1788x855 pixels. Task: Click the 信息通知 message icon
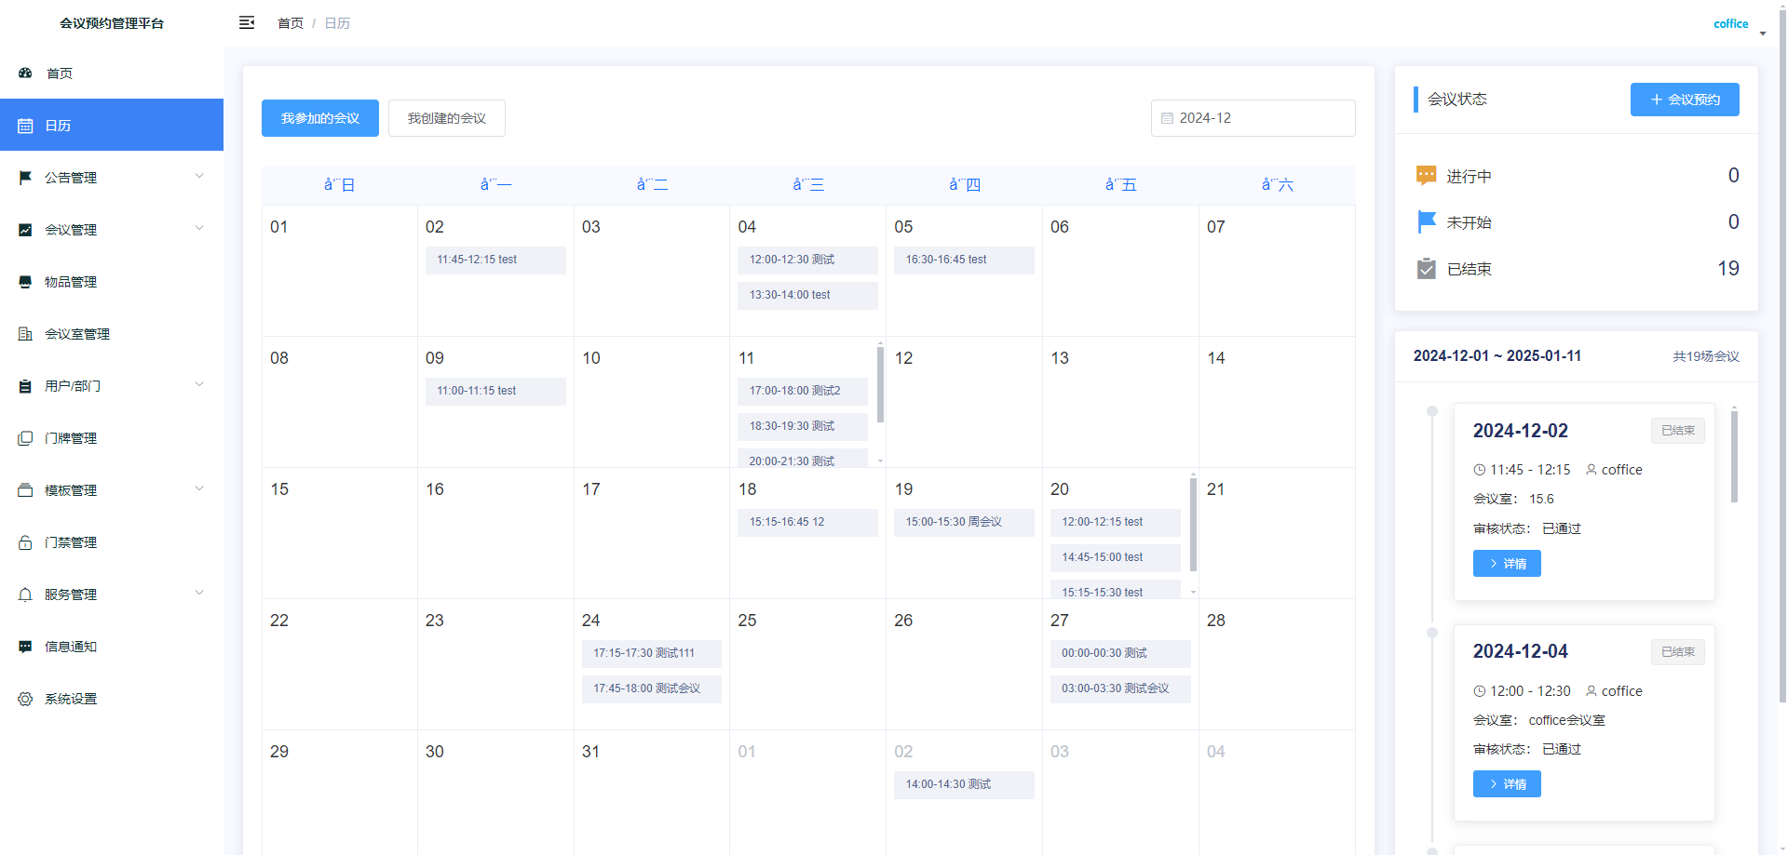point(25,647)
